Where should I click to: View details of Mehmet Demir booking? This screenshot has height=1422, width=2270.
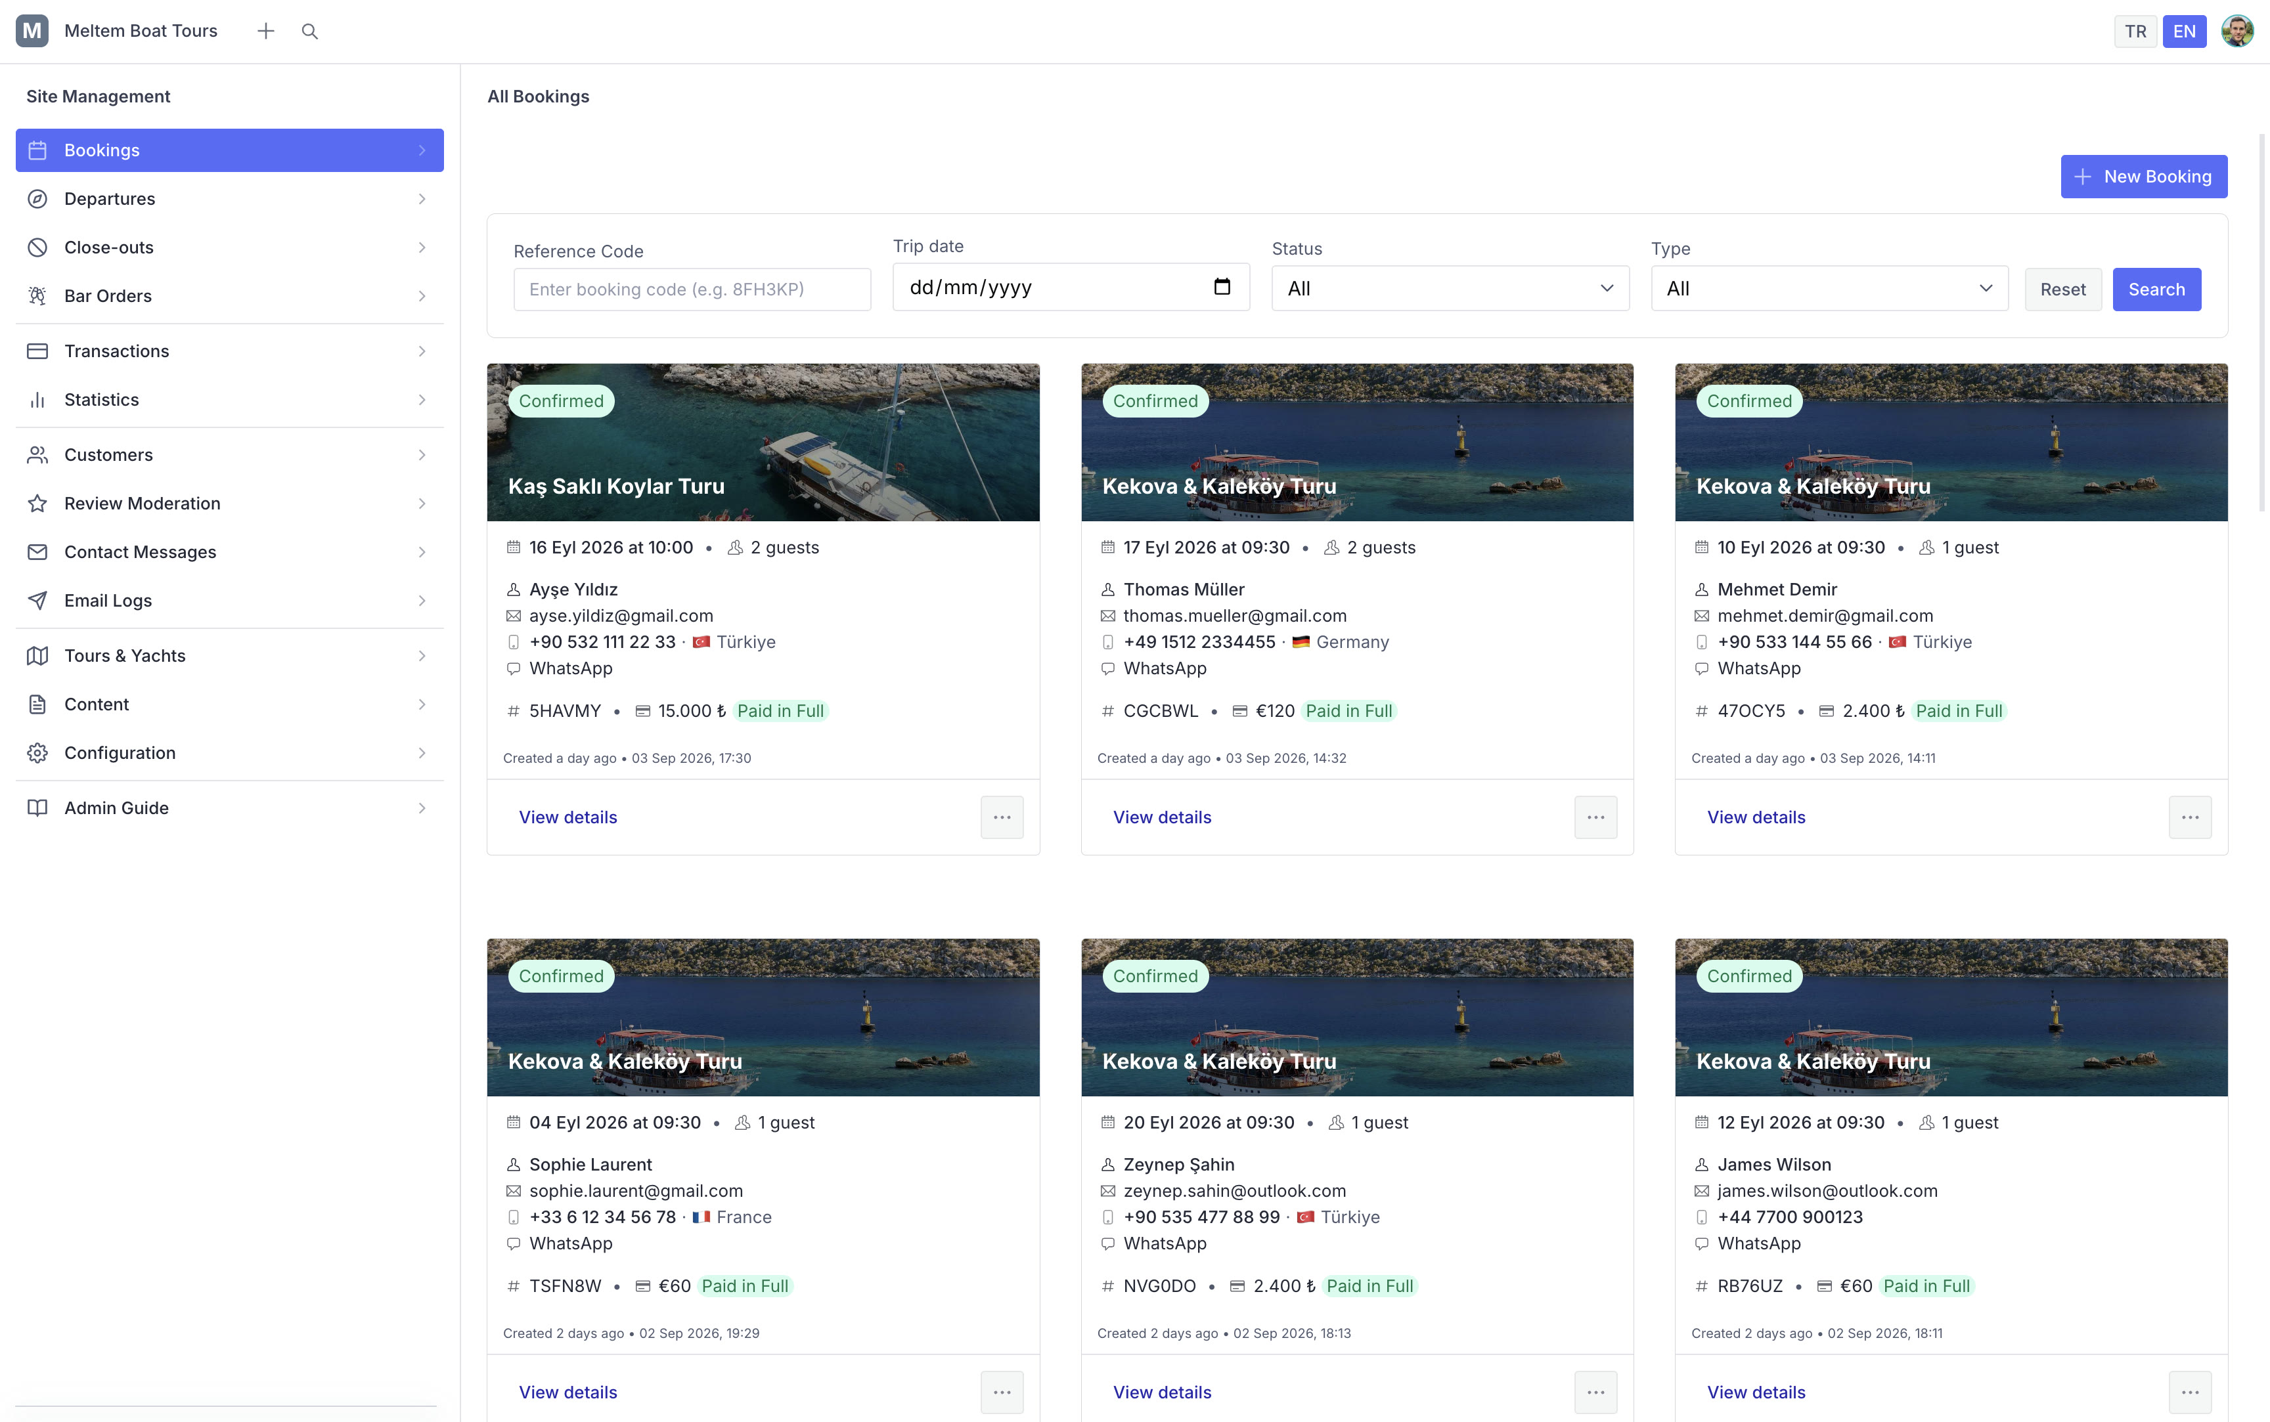[1756, 817]
